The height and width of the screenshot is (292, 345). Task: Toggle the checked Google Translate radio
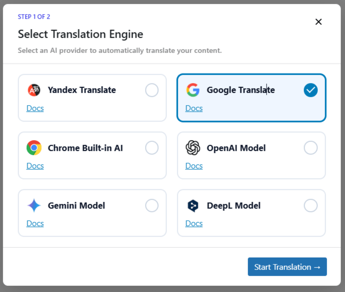(x=311, y=90)
